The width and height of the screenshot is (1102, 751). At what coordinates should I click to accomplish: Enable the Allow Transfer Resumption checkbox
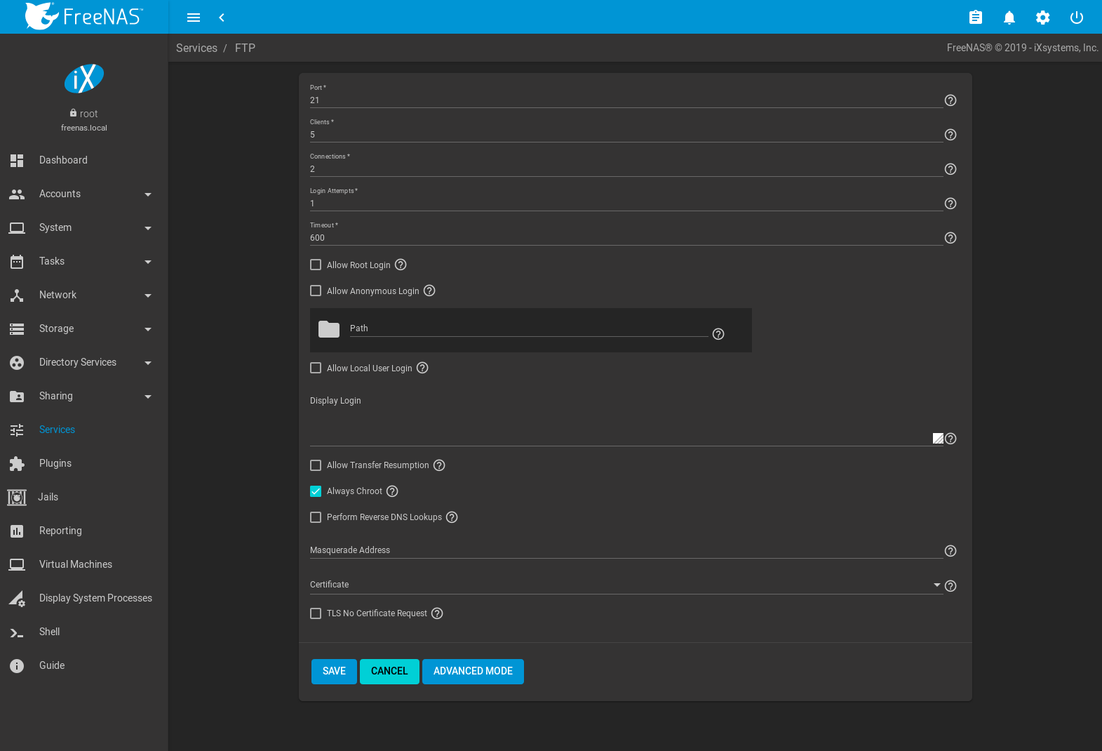pyautogui.click(x=316, y=465)
